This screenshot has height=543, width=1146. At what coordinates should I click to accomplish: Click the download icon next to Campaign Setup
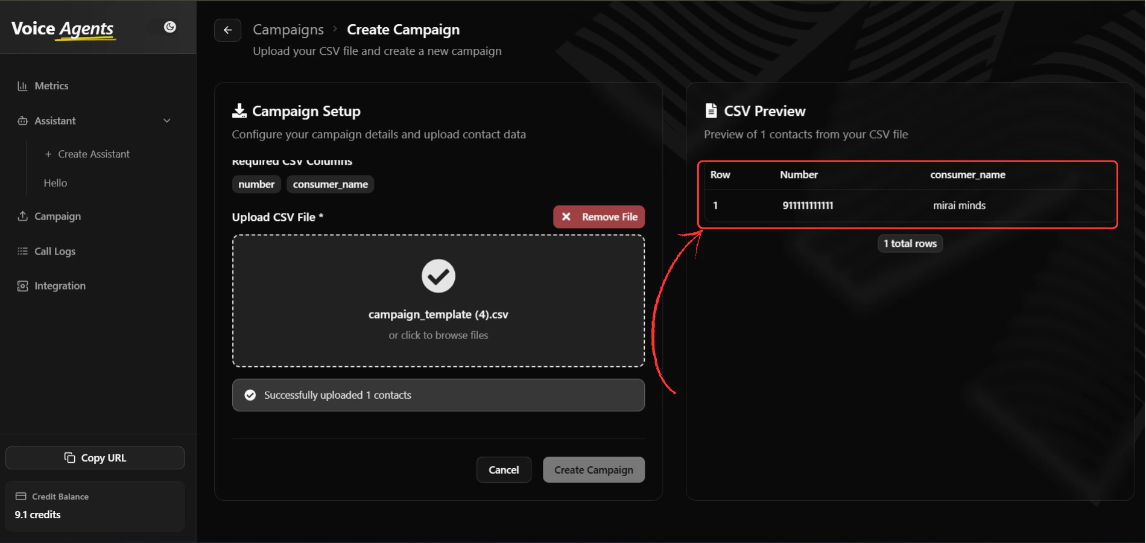pyautogui.click(x=239, y=110)
